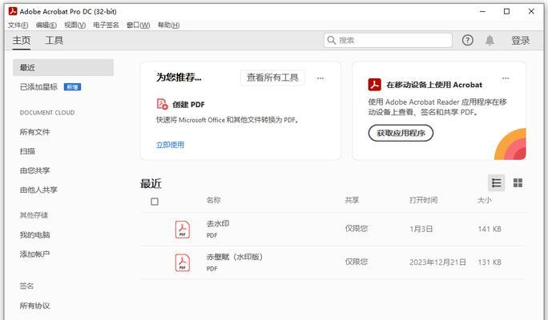Sort by the 大小 column header
The image size is (548, 320).
point(485,200)
